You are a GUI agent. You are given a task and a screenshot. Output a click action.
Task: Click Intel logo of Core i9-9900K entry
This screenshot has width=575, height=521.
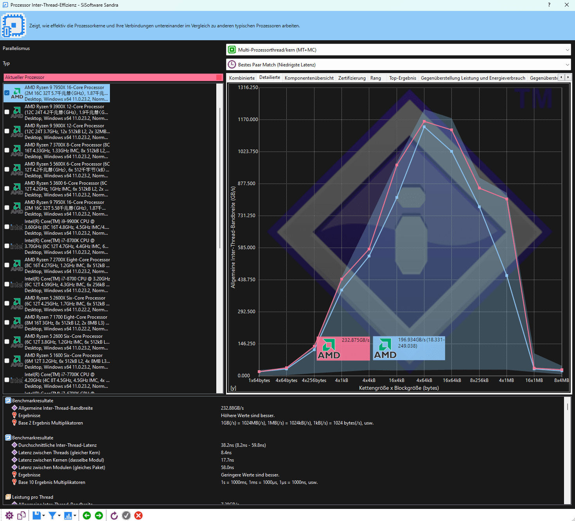pos(16,227)
